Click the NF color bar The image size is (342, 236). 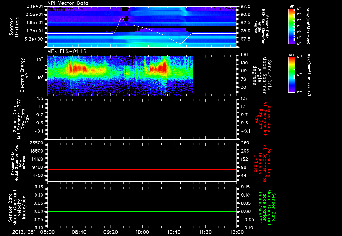pyautogui.click(x=292, y=26)
